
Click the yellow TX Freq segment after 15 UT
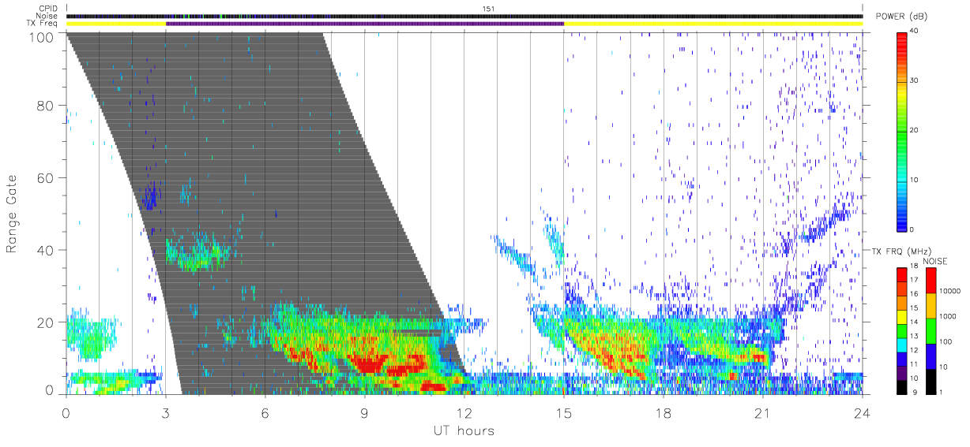pyautogui.click(x=713, y=24)
